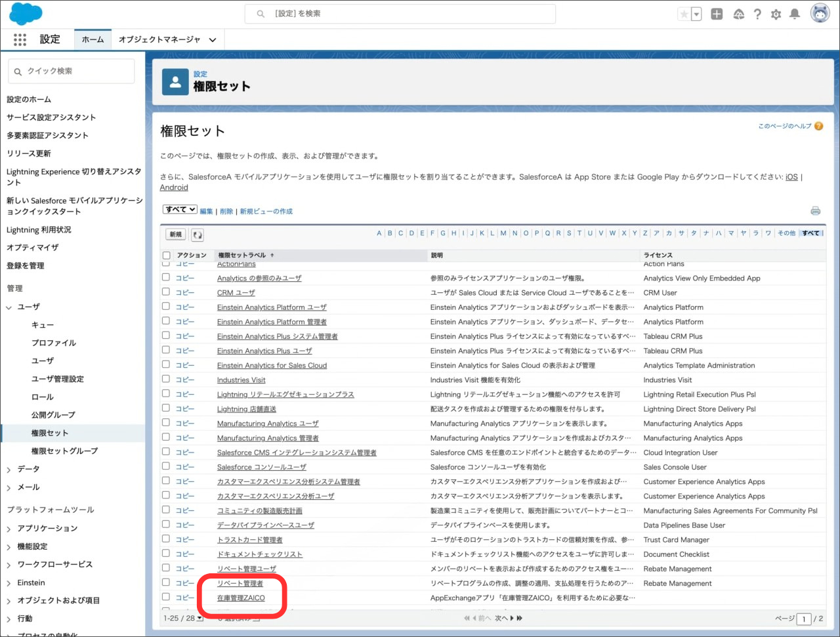Click the iOS download link

tap(791, 177)
